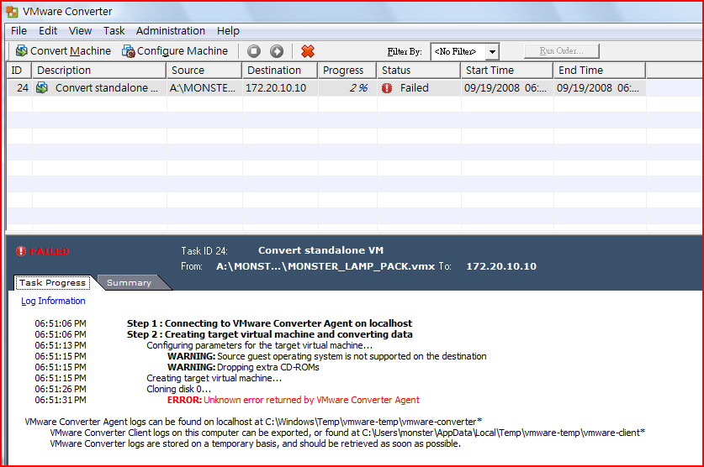Sort by the End Time column header

pos(600,71)
